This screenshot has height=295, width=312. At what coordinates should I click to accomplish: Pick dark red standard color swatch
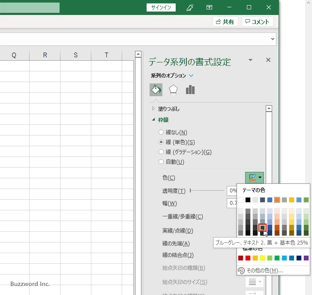coord(240,258)
